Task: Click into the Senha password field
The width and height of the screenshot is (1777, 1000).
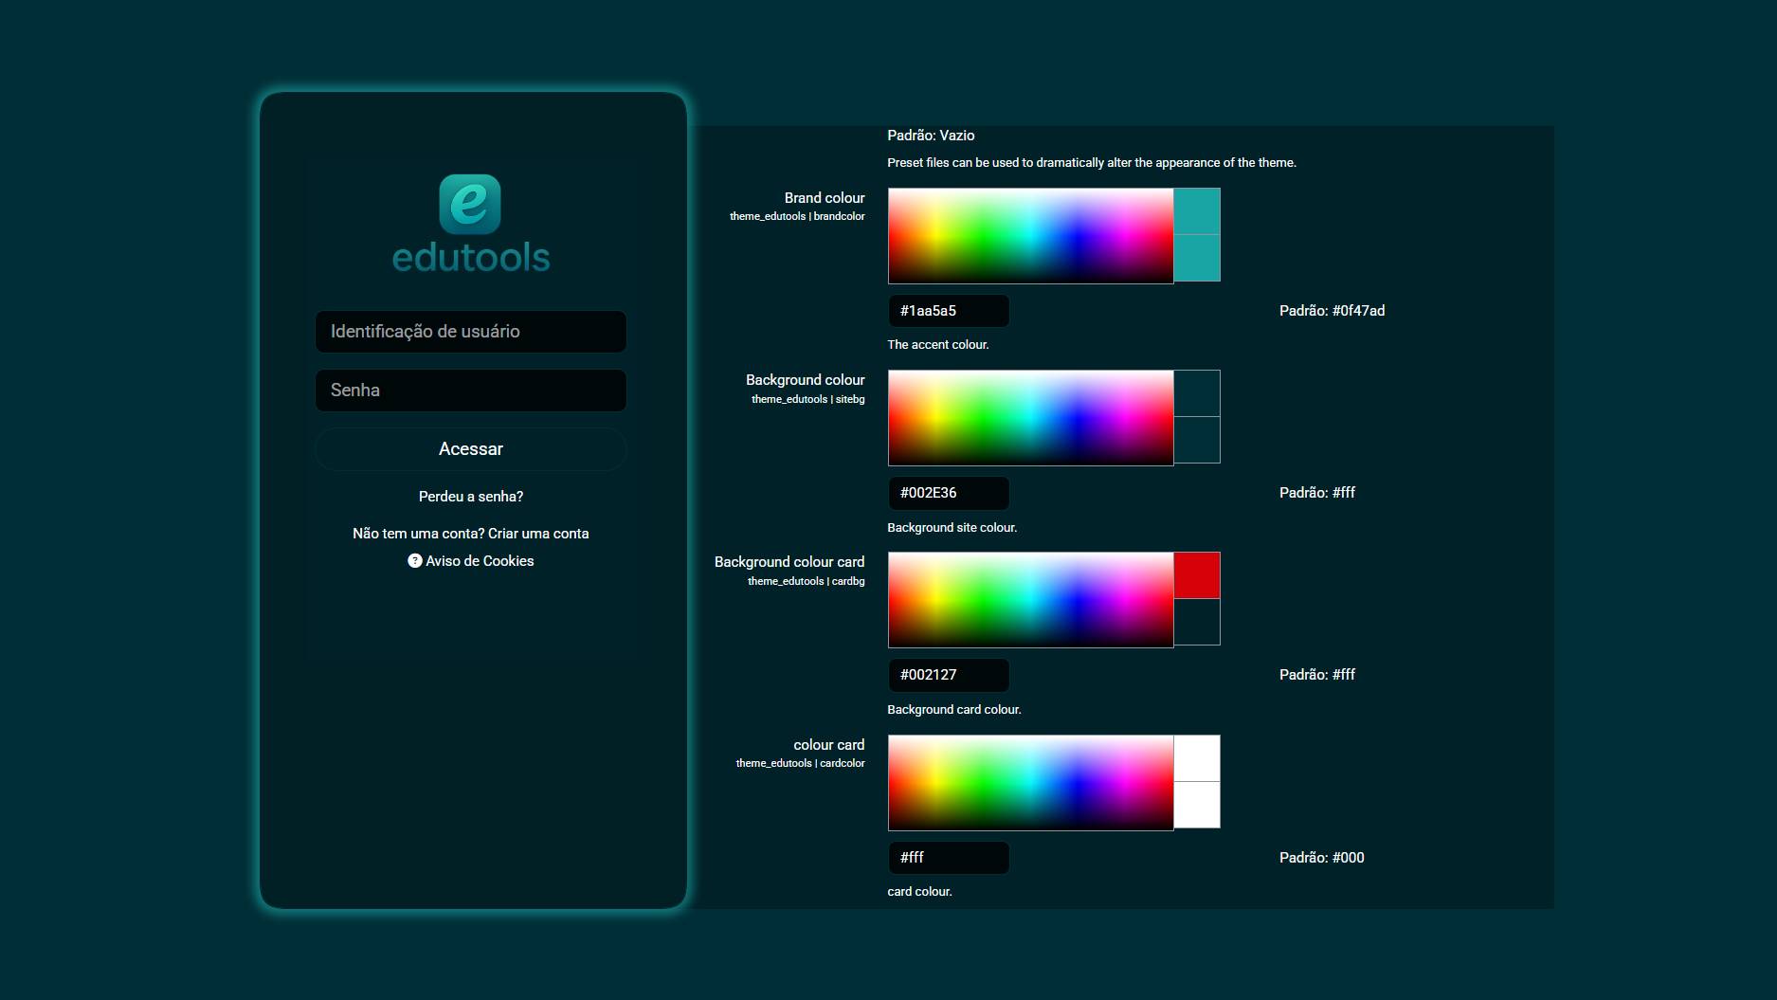Action: (470, 391)
